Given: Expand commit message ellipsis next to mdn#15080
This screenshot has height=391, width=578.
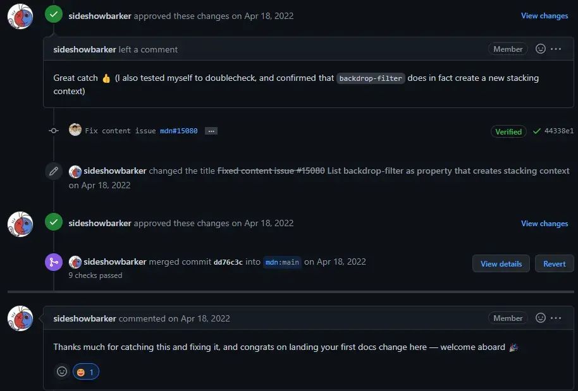Looking at the screenshot, I should tap(211, 131).
